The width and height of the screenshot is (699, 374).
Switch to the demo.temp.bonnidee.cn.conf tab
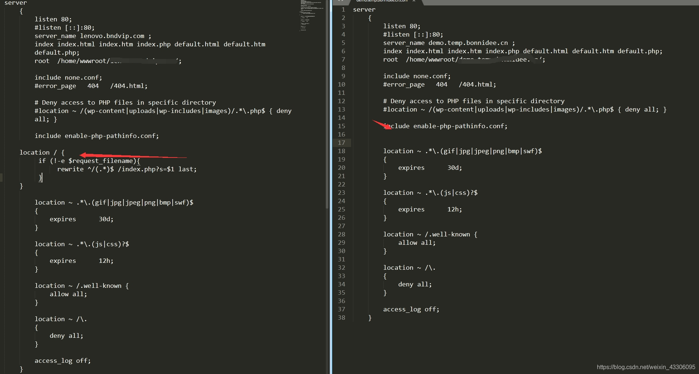(x=382, y=1)
